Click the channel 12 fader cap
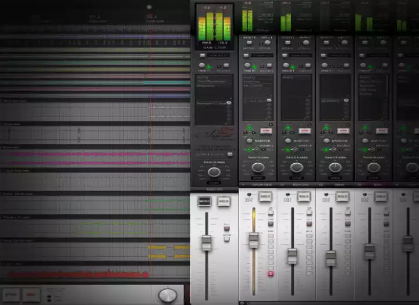This screenshot has width=419, height=305. point(292,256)
